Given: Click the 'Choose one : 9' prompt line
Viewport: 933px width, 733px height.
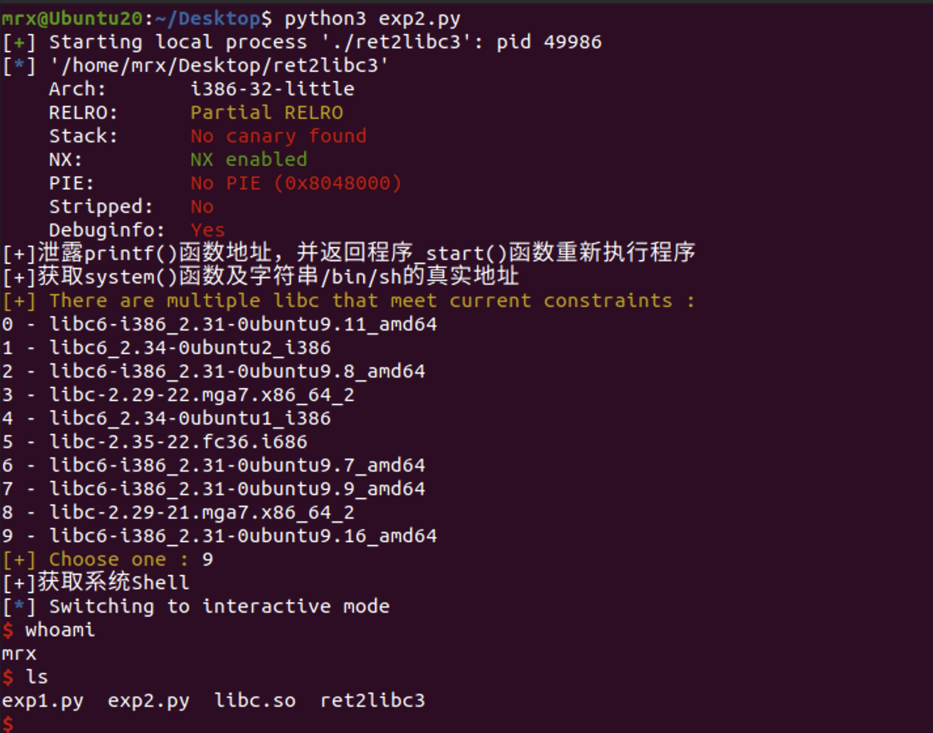Looking at the screenshot, I should coord(108,560).
